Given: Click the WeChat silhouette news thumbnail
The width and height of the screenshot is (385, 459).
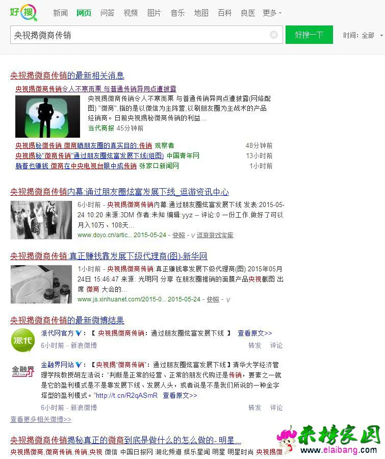Looking at the screenshot, I should pyautogui.click(x=47, y=116).
